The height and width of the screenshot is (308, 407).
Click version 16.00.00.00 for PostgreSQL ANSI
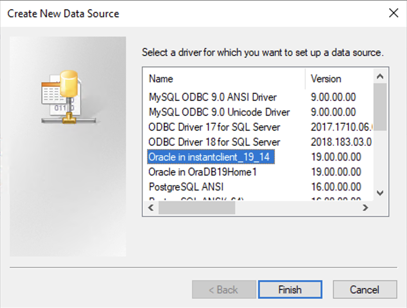[x=336, y=187]
